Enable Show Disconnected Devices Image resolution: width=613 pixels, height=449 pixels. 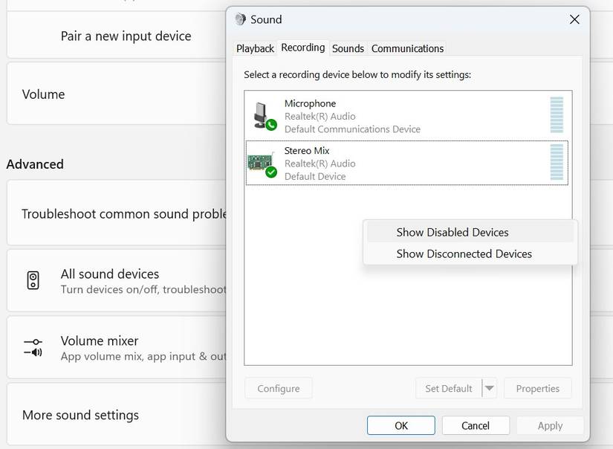(x=464, y=253)
